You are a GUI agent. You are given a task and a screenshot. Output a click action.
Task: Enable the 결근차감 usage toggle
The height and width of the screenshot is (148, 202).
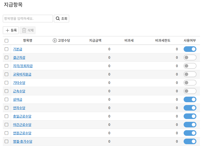pos(190,57)
